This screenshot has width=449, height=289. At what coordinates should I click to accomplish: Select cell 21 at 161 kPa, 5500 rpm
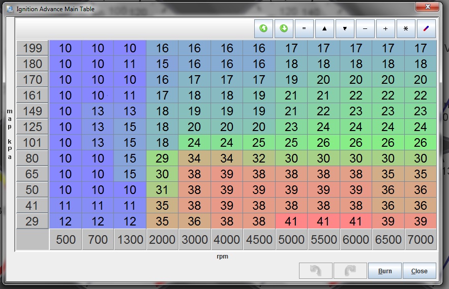click(324, 95)
